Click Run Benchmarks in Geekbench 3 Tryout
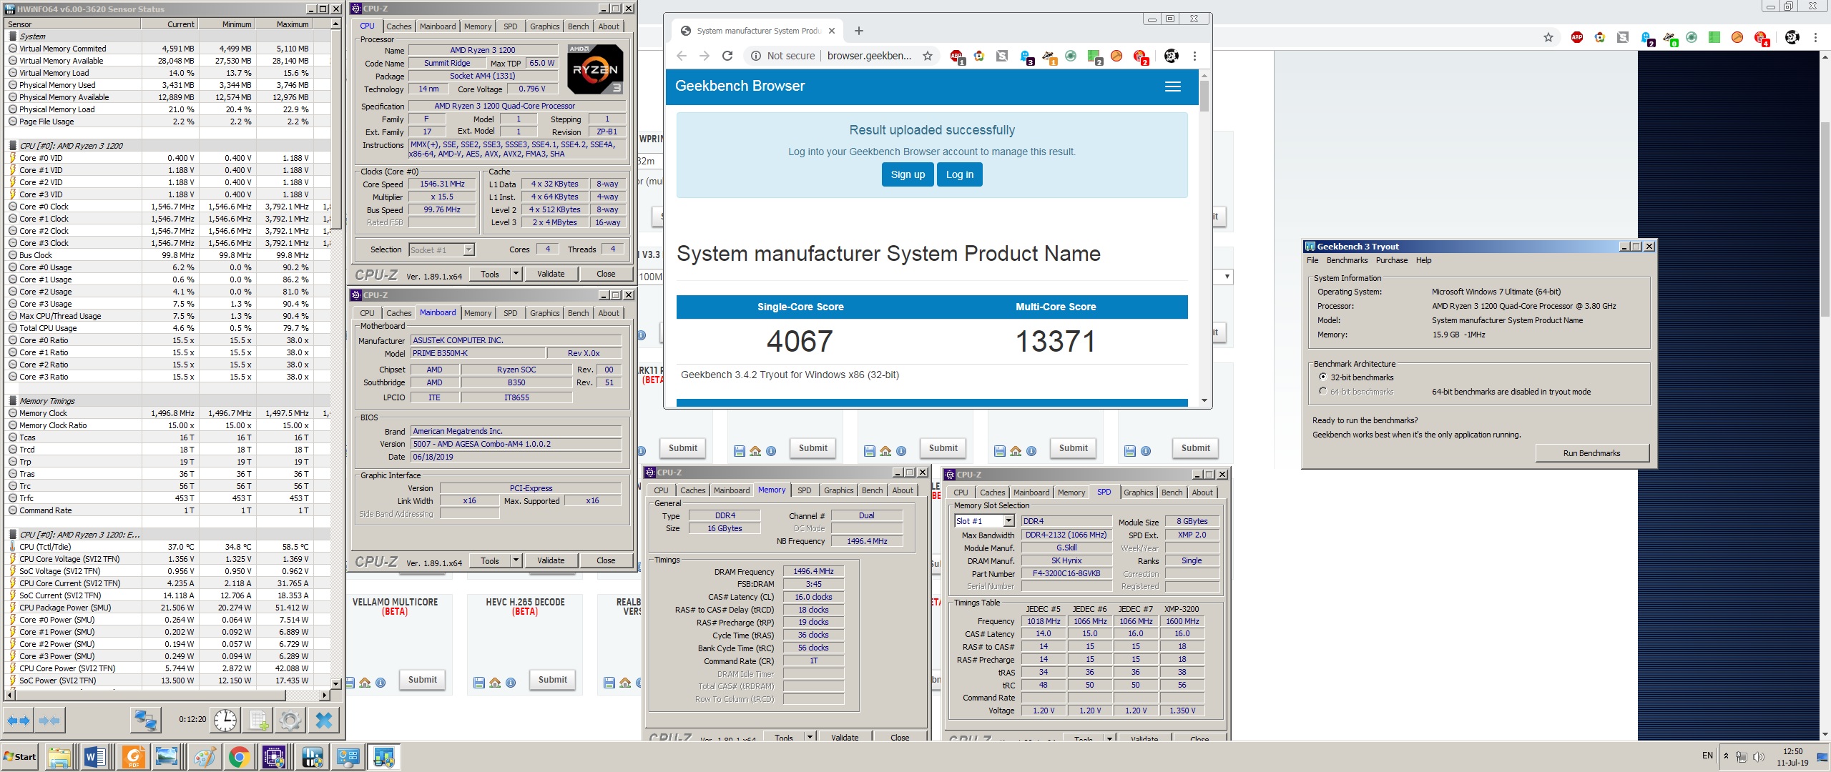This screenshot has width=1831, height=772. click(1591, 453)
